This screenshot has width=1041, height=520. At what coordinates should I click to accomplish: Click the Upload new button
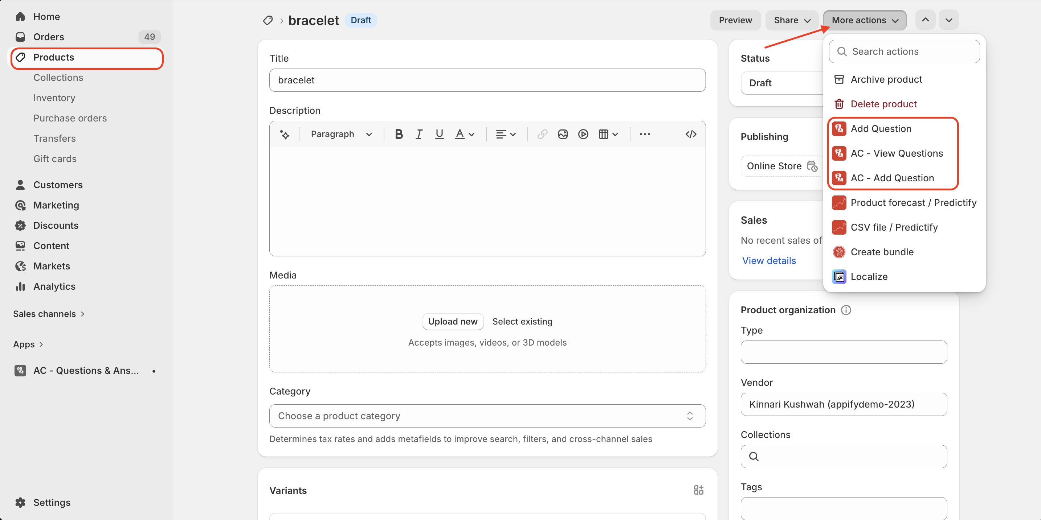pos(452,321)
